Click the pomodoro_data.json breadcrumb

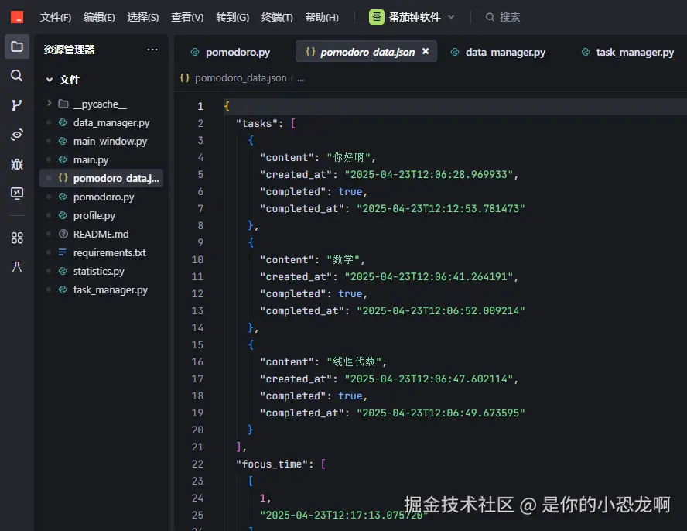241,77
